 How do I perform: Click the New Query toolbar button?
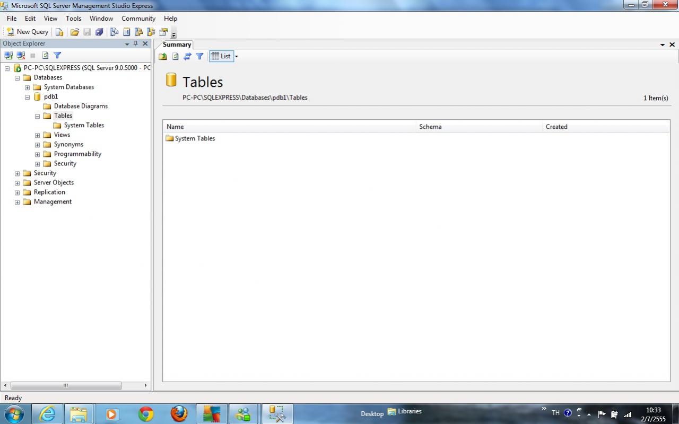pyautogui.click(x=28, y=32)
